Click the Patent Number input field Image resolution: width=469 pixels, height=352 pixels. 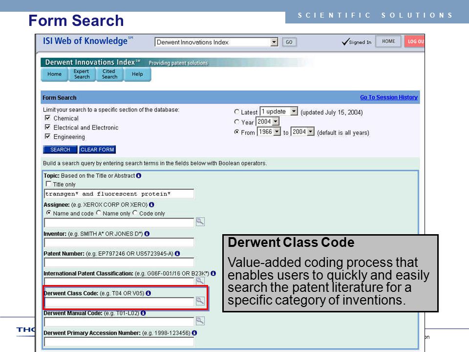click(x=119, y=262)
